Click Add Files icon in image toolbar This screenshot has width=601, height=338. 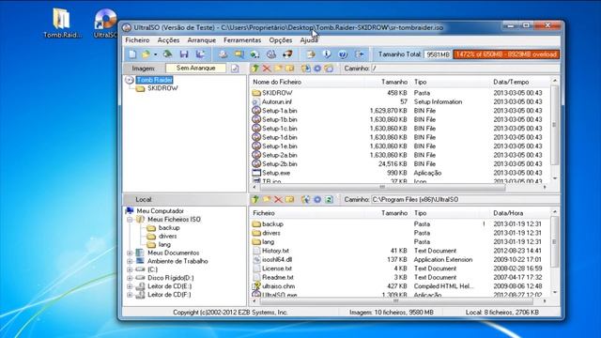point(305,69)
